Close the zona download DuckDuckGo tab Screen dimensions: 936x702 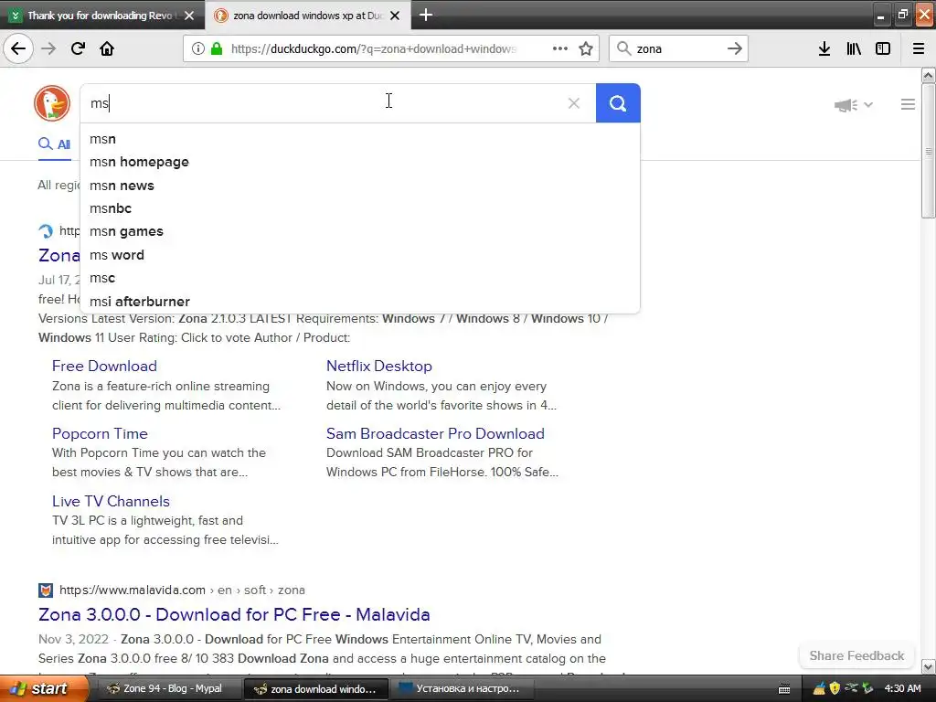pos(395,16)
